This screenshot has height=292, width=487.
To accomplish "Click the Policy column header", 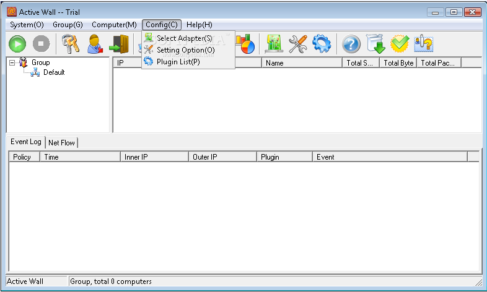I will 24,157.
